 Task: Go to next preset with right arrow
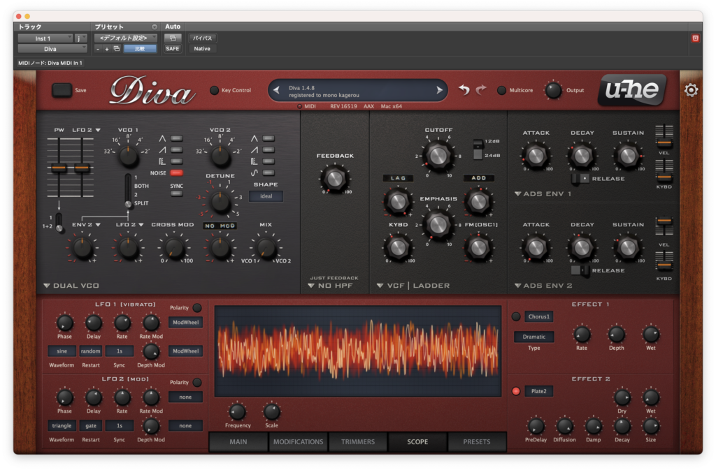tap(439, 90)
